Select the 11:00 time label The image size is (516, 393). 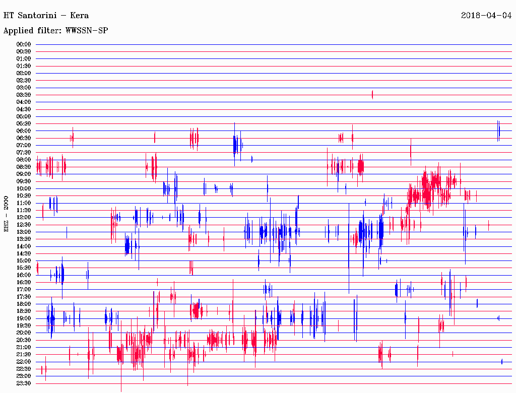(x=24, y=203)
